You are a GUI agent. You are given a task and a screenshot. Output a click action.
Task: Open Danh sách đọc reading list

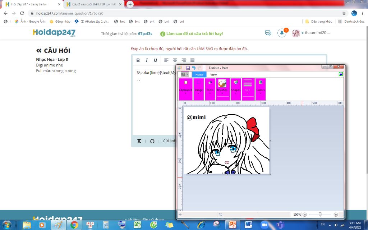pyautogui.click(x=351, y=21)
